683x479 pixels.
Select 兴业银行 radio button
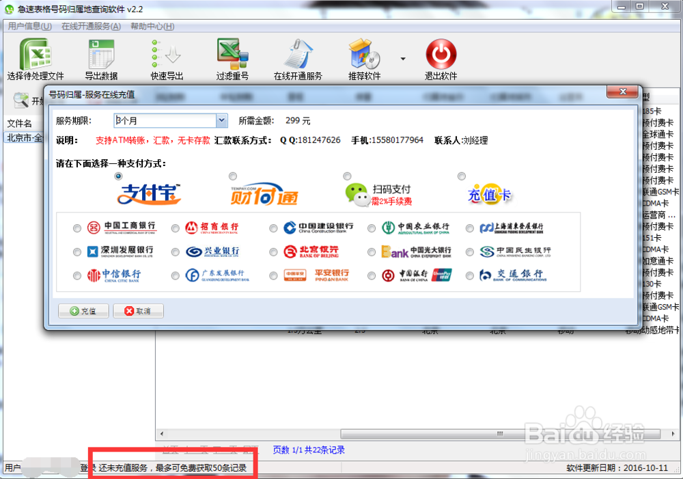[175, 252]
